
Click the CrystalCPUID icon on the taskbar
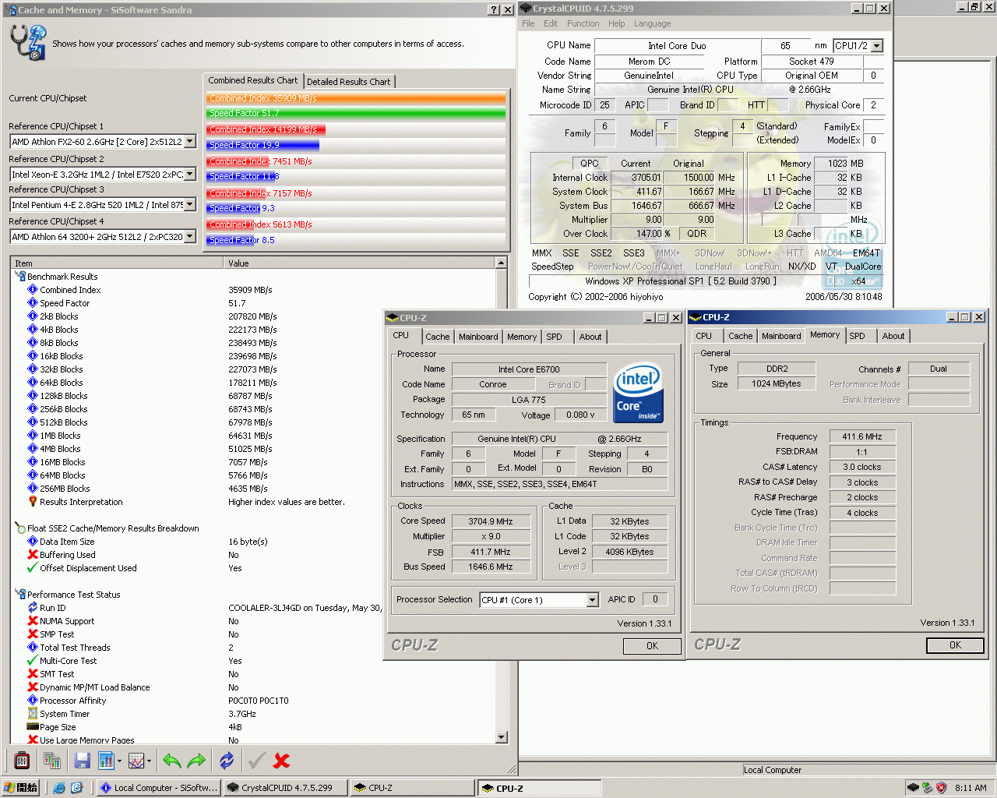click(x=285, y=787)
